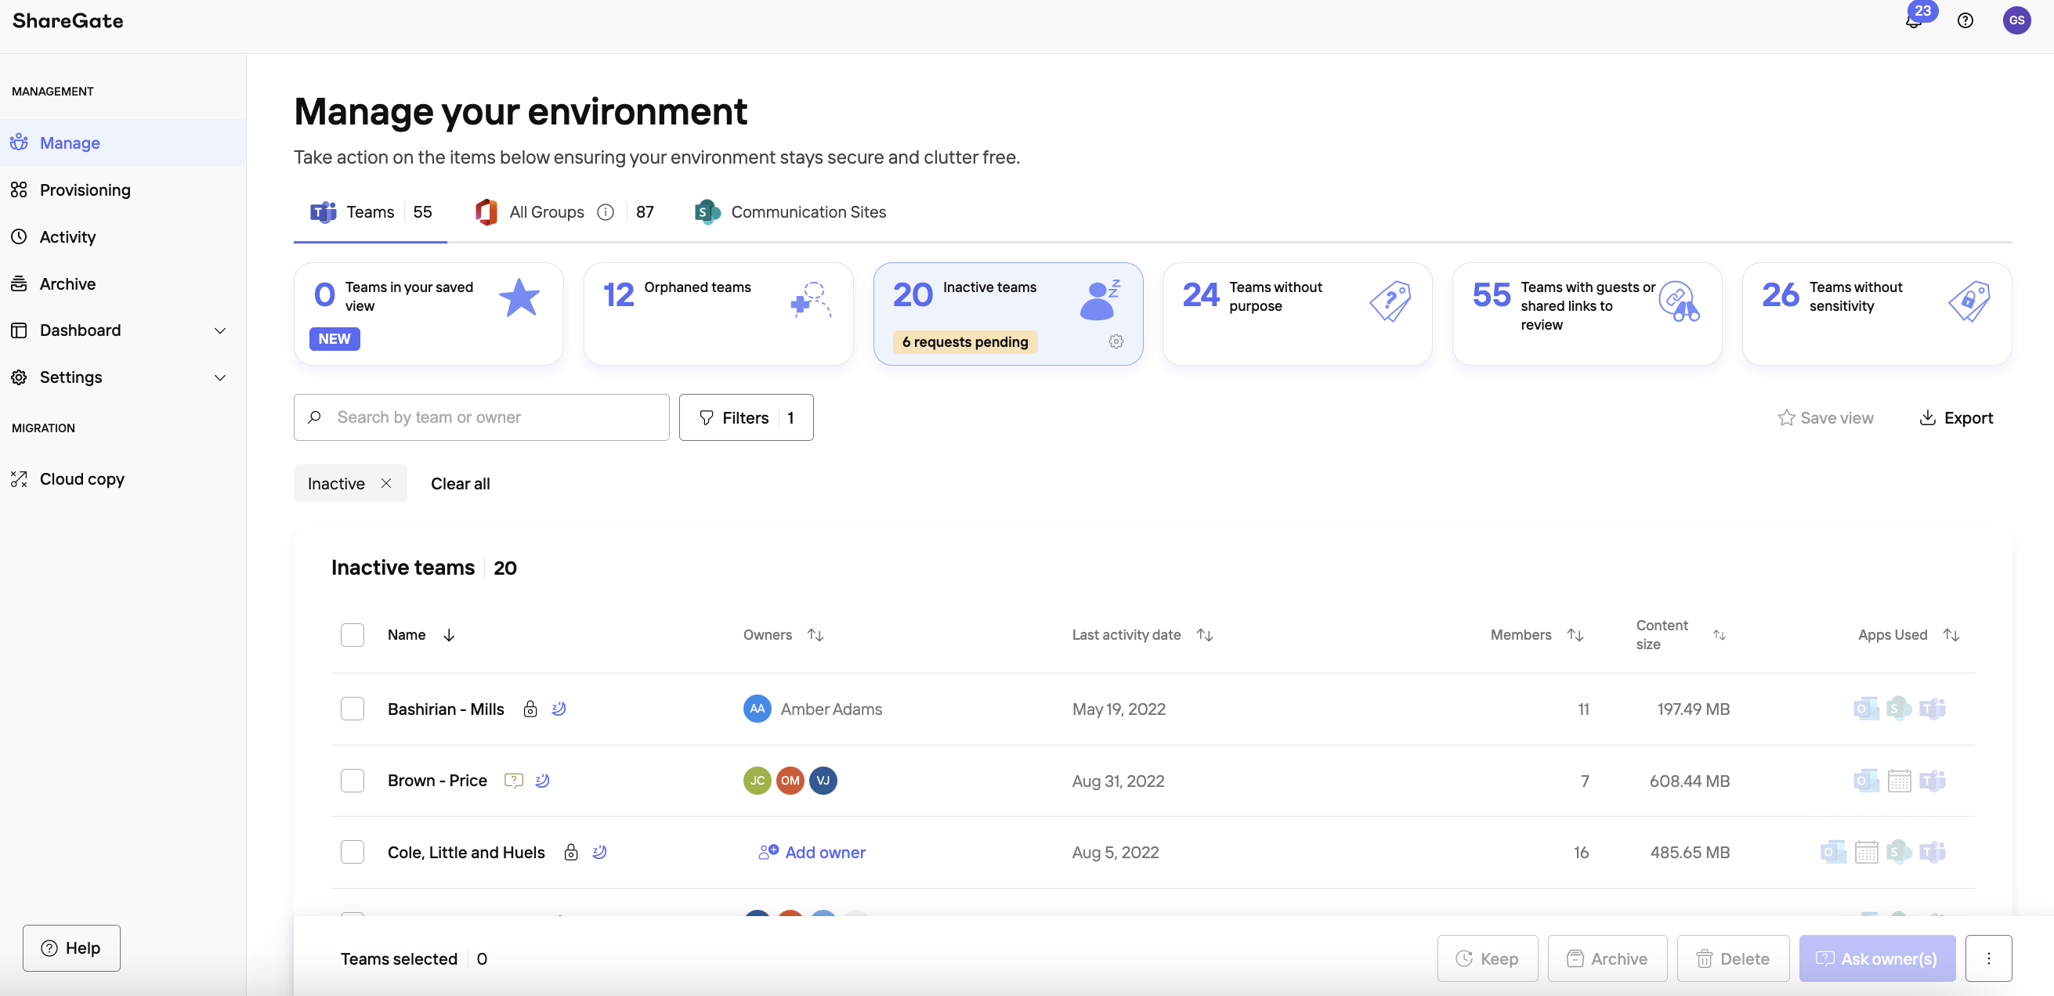
Task: Open Activity in the sidebar
Action: click(x=123, y=236)
